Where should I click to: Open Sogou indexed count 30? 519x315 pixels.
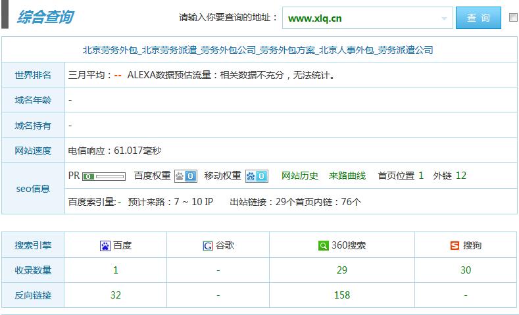(x=466, y=270)
